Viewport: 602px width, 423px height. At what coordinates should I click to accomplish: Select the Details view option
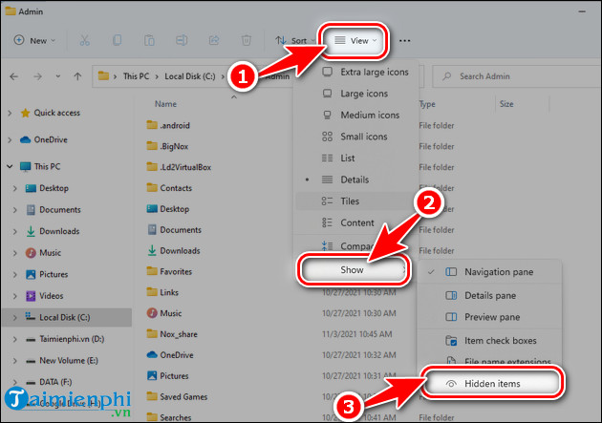pos(355,180)
